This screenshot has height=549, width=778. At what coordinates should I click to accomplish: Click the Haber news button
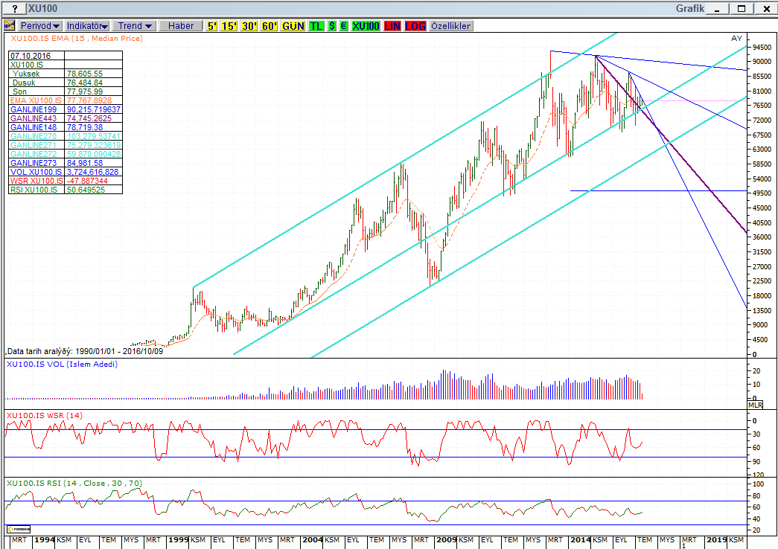pyautogui.click(x=181, y=25)
